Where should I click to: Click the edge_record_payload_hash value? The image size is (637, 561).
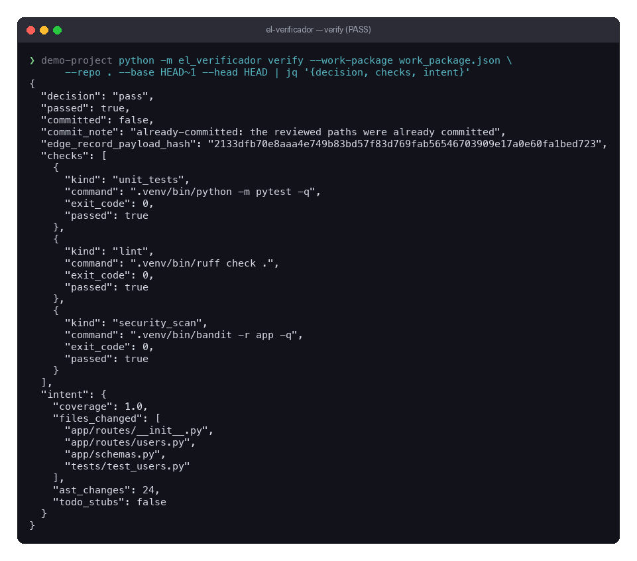[404, 144]
